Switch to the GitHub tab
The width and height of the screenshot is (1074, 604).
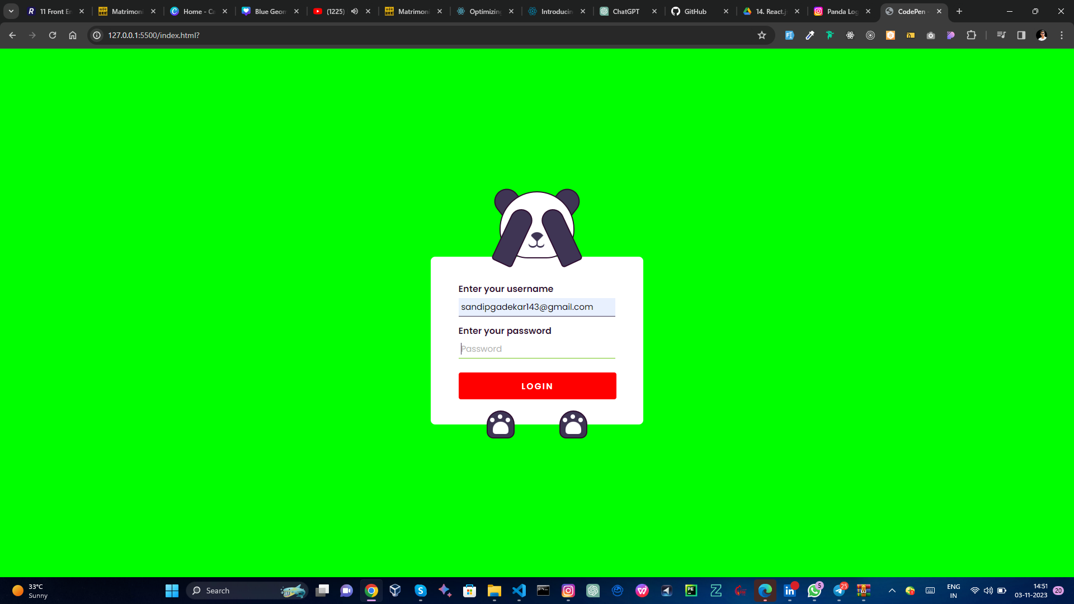click(694, 11)
